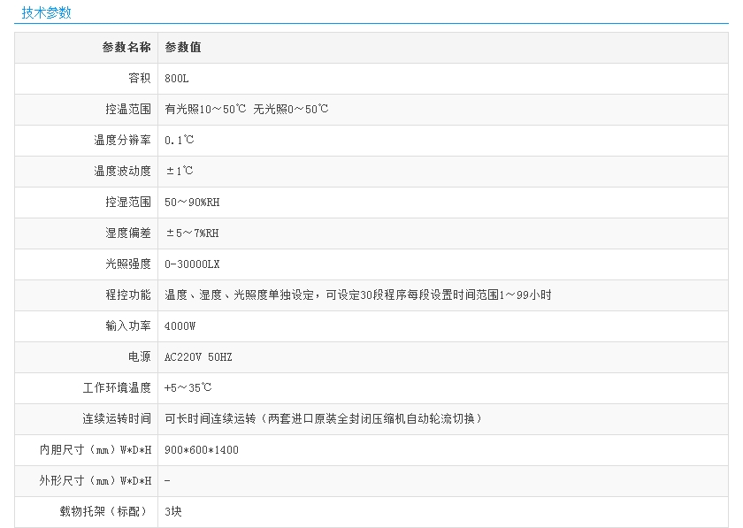Click the 连续运转时间 row label
This screenshot has width=743, height=528.
click(x=117, y=419)
